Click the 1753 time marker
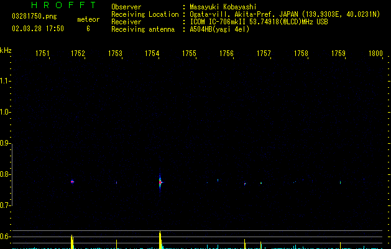This screenshot has width=391, height=249. pyautogui.click(x=115, y=54)
